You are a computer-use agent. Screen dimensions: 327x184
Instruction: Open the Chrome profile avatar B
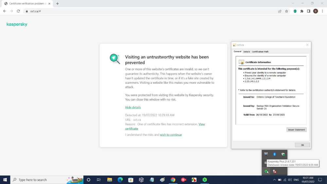316,11
